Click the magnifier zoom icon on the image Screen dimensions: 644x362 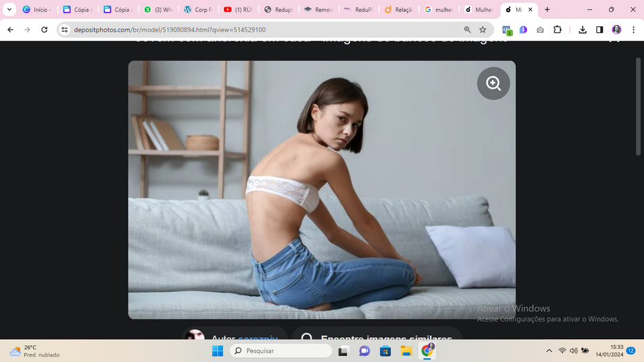(x=493, y=83)
